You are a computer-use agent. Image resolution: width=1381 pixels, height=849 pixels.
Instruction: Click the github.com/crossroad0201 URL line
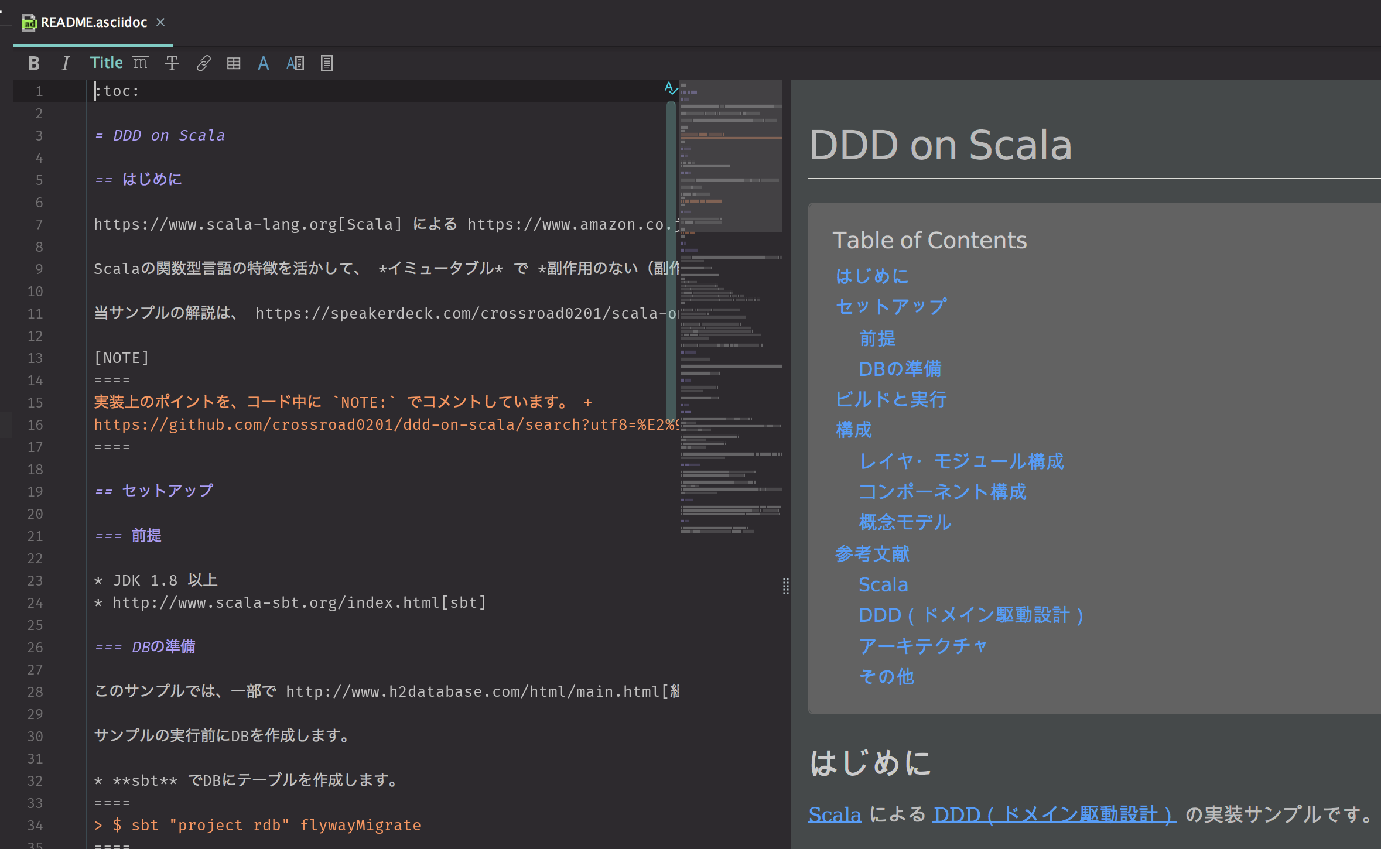(x=387, y=424)
